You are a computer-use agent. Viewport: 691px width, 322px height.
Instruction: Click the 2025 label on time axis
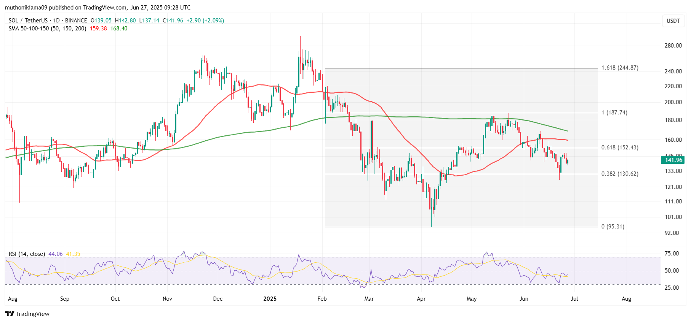[x=270, y=299]
